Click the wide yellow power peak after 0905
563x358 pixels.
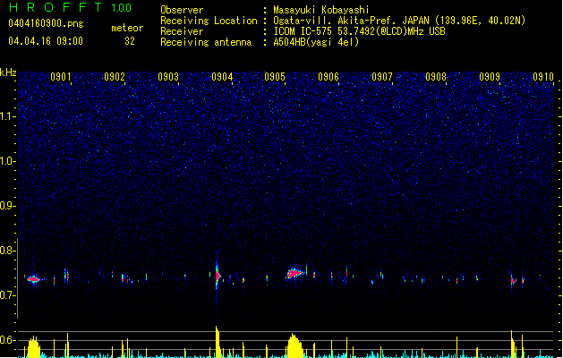click(x=295, y=345)
